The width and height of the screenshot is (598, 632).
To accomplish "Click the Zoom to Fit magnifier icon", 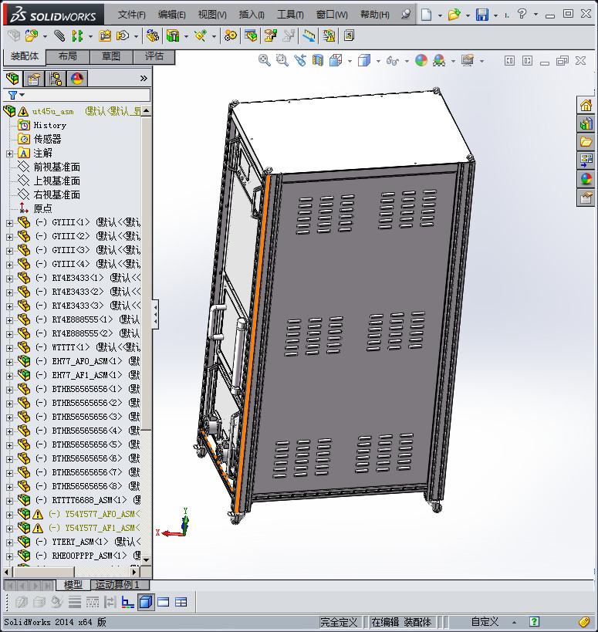I will coord(265,60).
